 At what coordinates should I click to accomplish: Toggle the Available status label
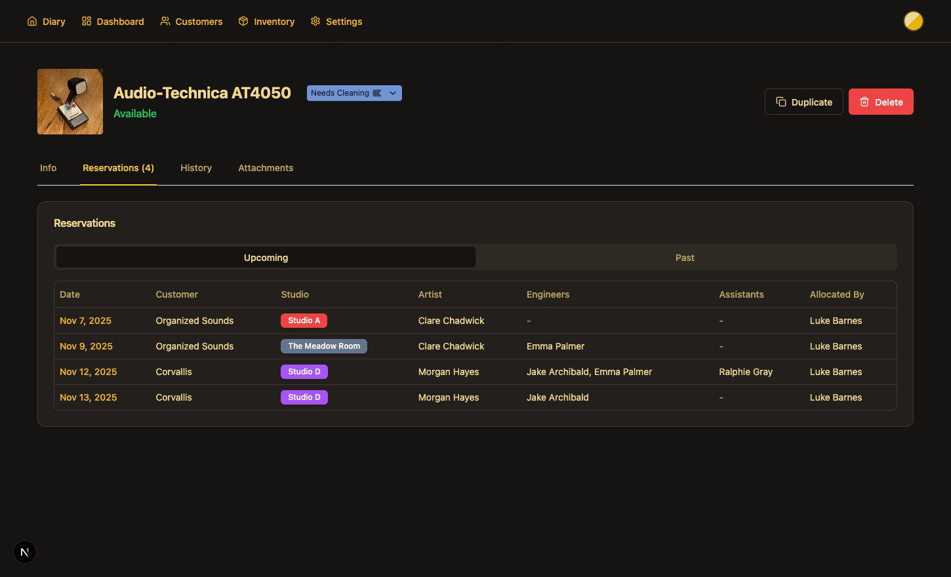click(x=135, y=113)
